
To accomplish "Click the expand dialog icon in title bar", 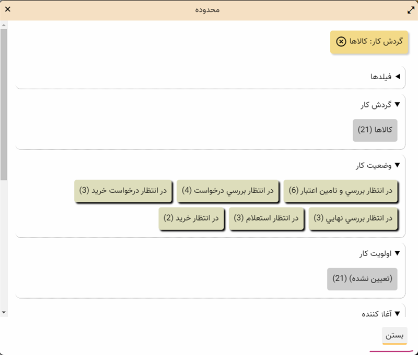I will pyautogui.click(x=410, y=9).
